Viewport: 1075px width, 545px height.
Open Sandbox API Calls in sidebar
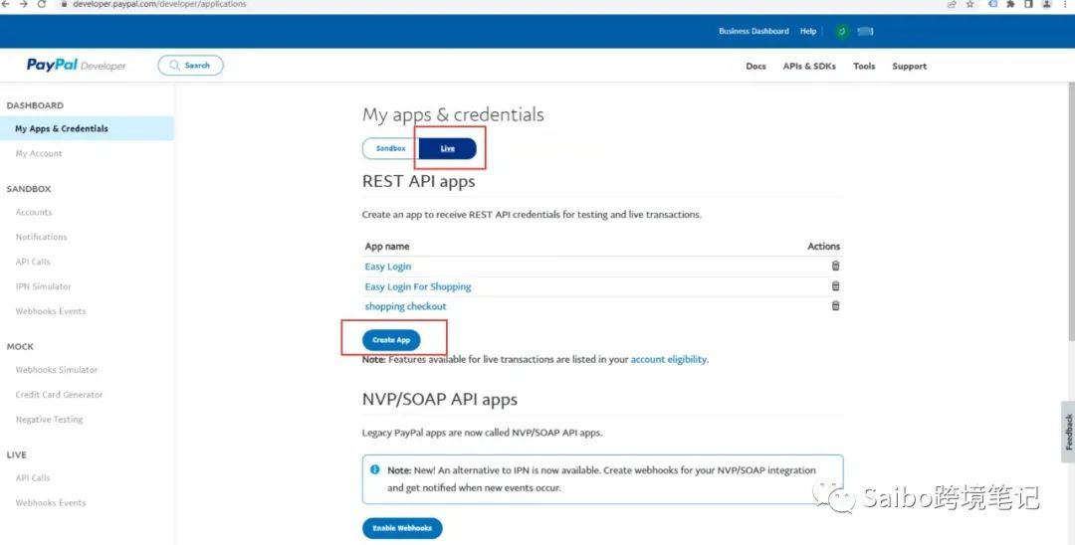(33, 262)
